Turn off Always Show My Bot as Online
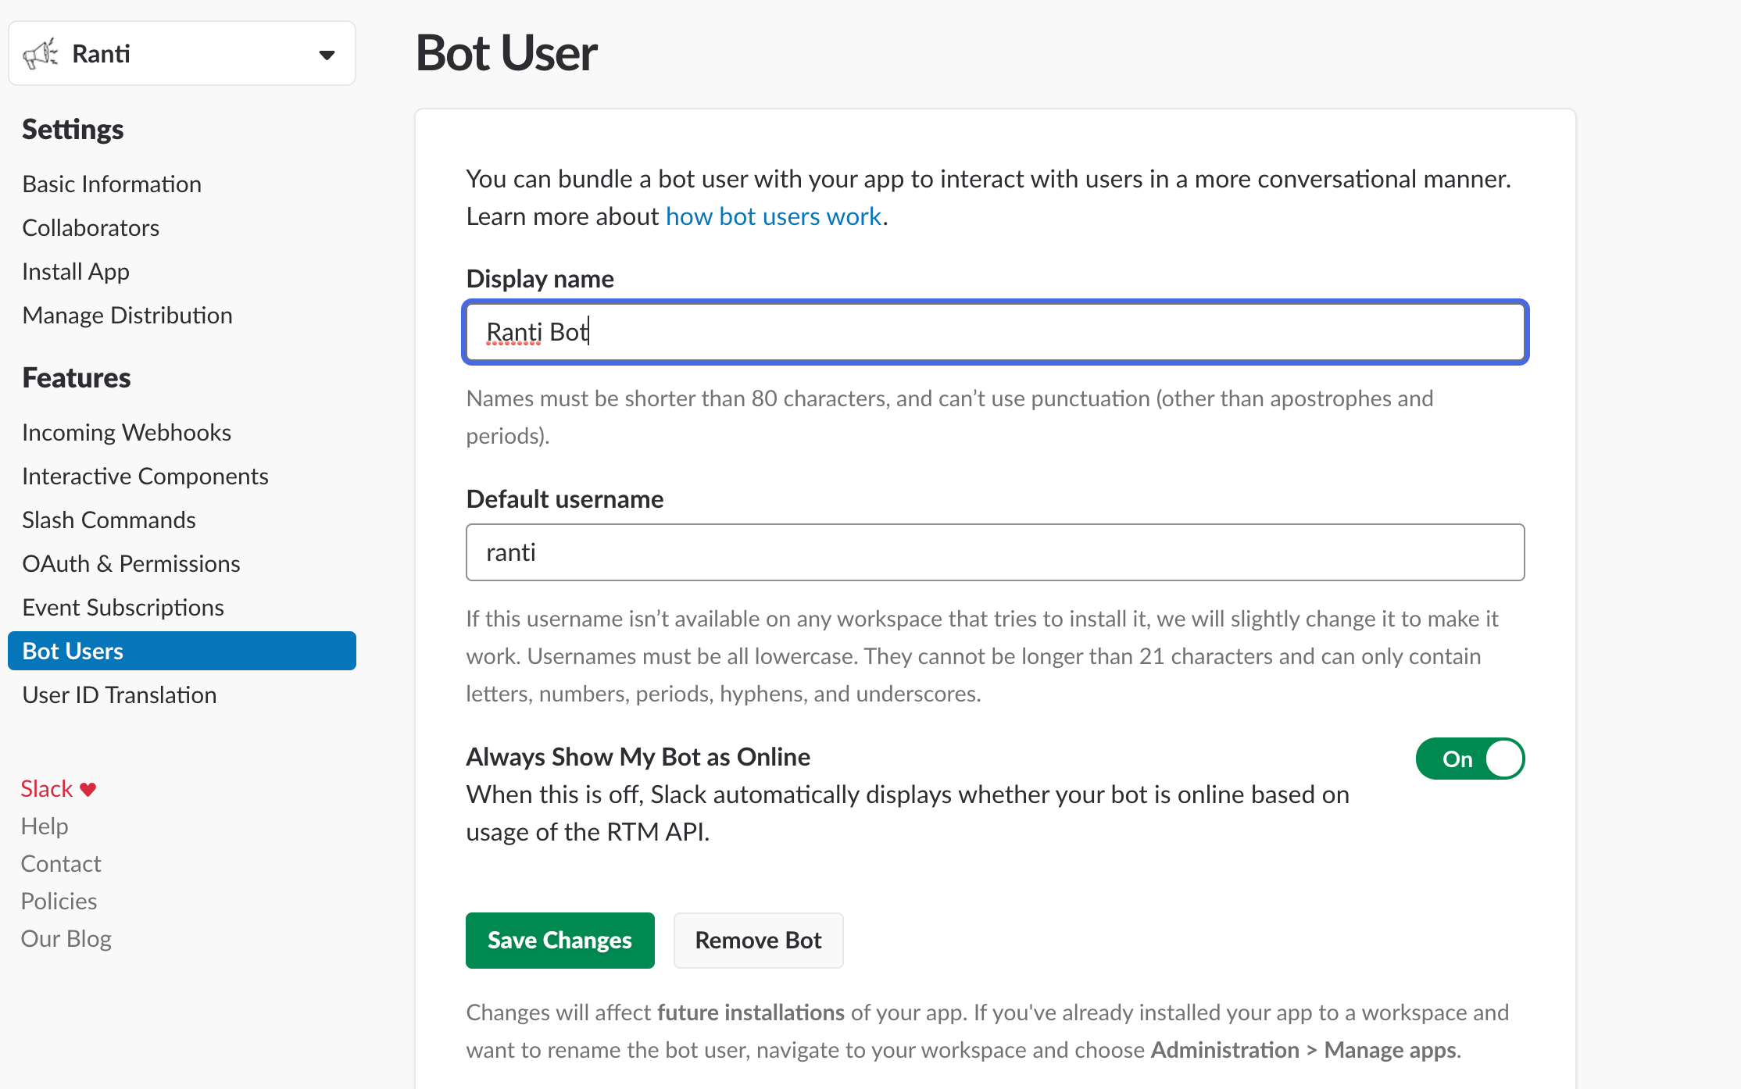Image resolution: width=1741 pixels, height=1089 pixels. [1470, 758]
